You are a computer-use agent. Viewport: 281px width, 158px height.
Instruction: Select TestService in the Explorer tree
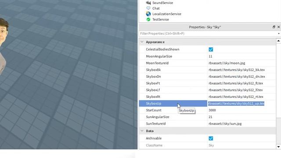pyautogui.click(x=161, y=19)
